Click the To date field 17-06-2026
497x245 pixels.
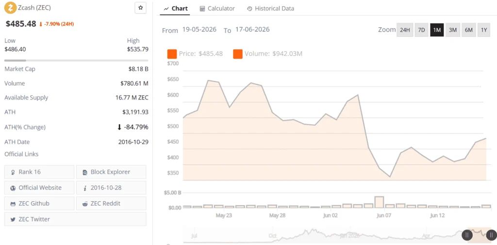pos(252,30)
